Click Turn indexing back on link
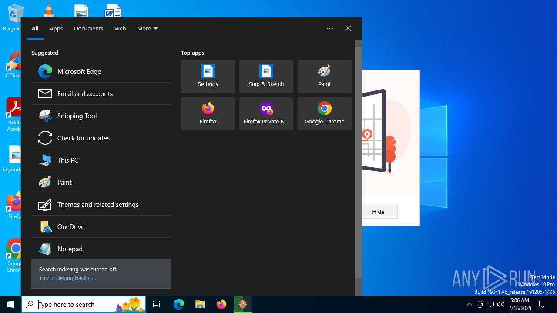The image size is (557, 313). pos(67,278)
